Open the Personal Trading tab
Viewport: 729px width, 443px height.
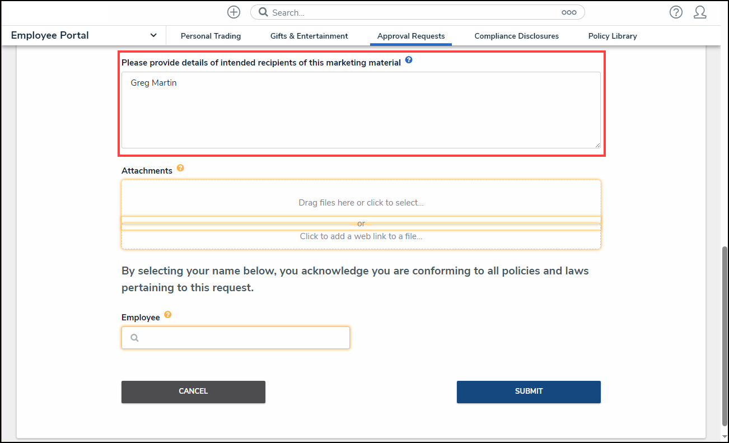point(211,36)
